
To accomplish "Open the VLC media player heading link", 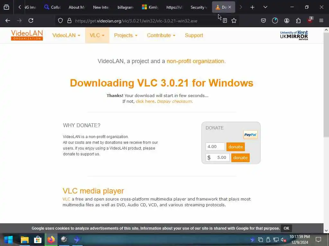I will pos(93,191).
